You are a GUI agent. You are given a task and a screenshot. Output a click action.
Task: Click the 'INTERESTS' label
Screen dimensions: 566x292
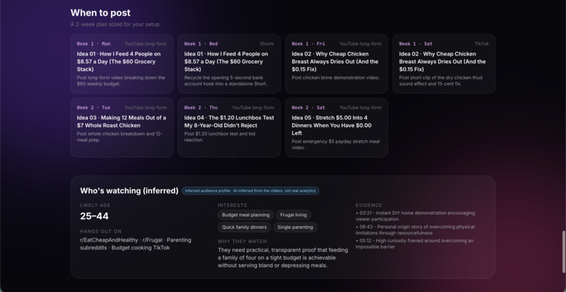pyautogui.click(x=232, y=206)
